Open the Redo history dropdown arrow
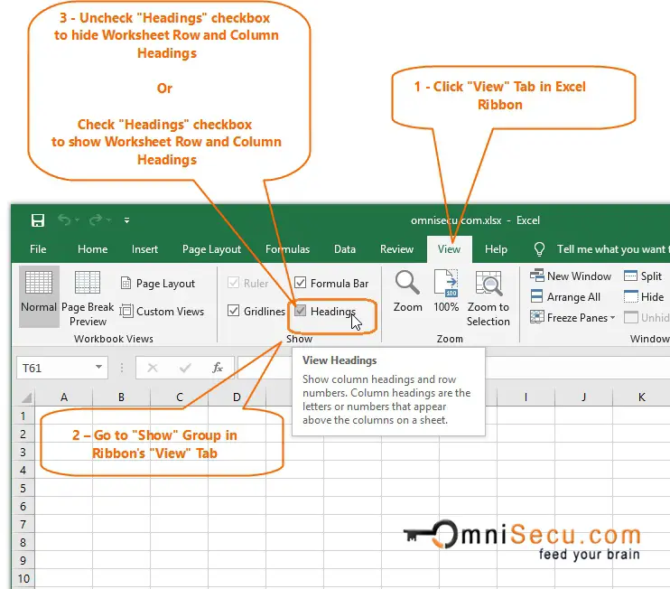The width and height of the screenshot is (670, 589). pos(109,220)
